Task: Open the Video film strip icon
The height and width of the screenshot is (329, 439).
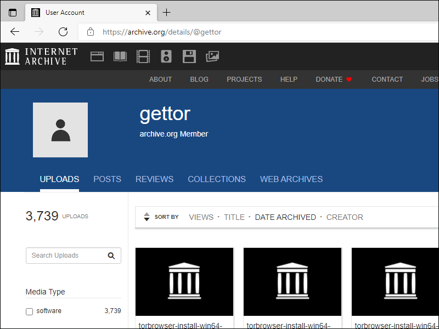Action: [x=143, y=56]
